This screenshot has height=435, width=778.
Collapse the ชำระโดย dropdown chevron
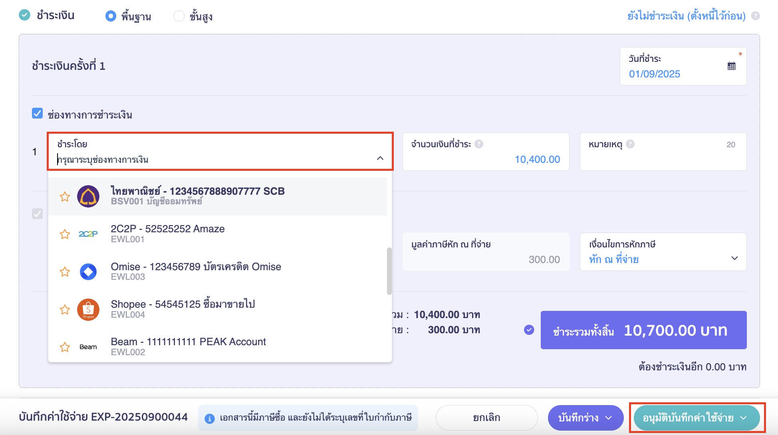click(x=380, y=158)
